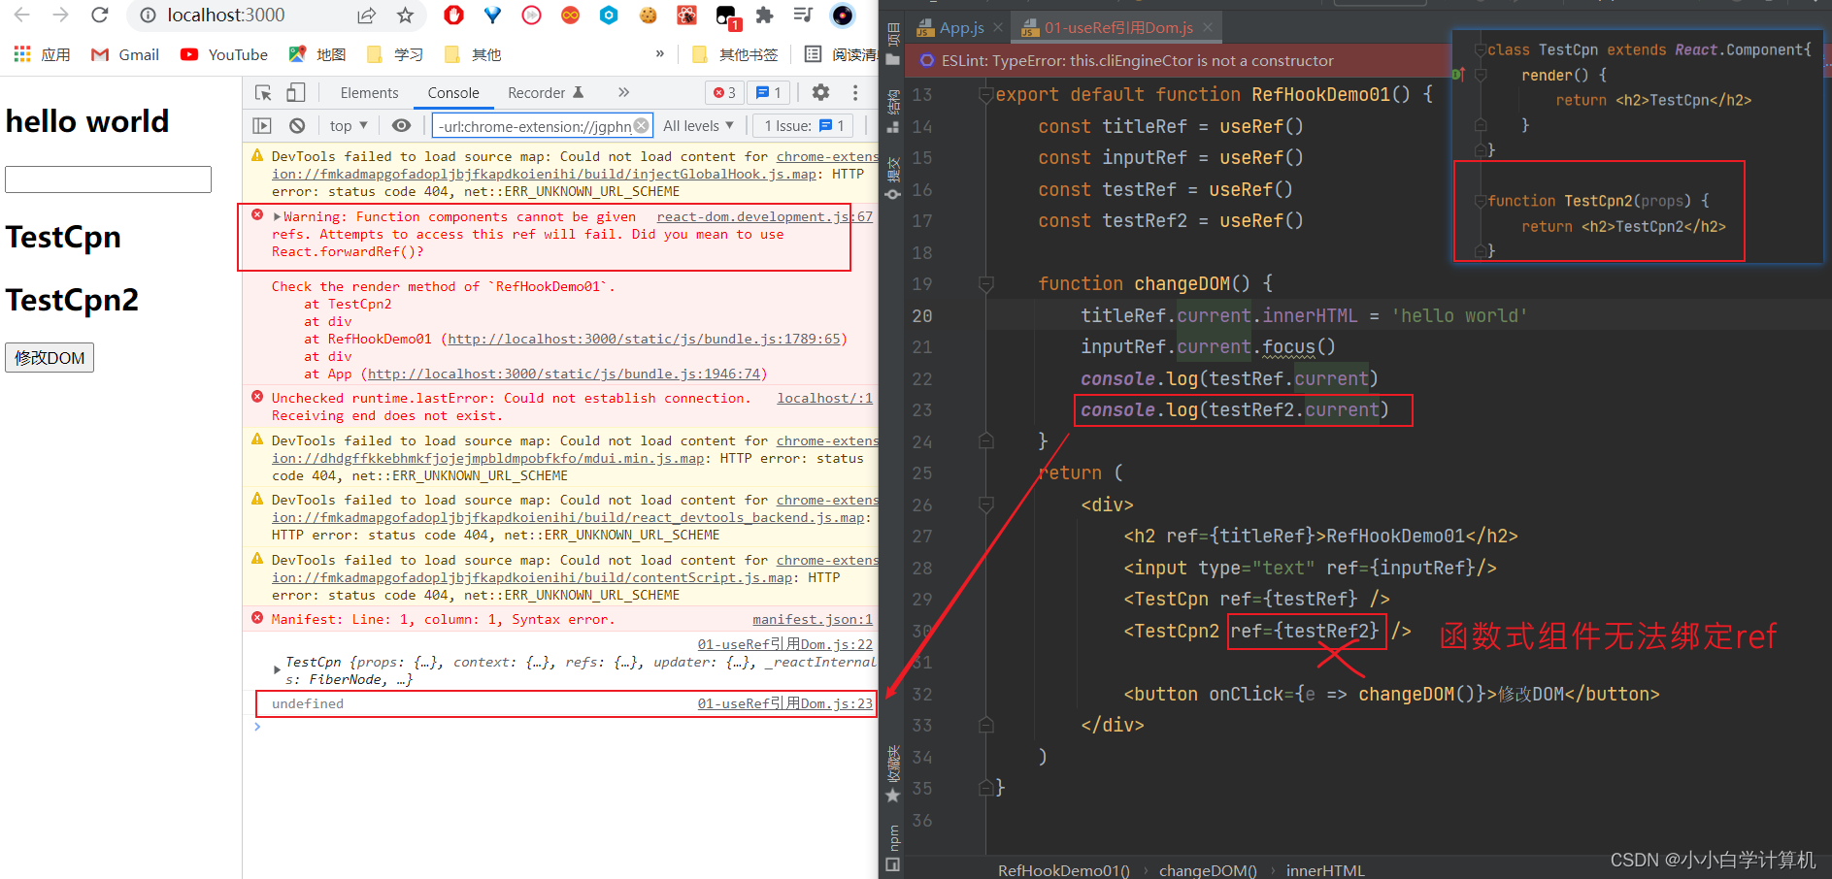Open the npm tool window
Viewport: 1832px width, 879px height.
893,847
